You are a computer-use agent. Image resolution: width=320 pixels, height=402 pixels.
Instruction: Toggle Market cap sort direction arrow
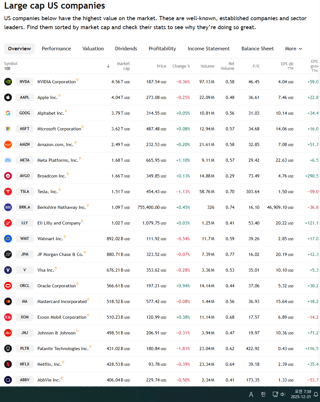[x=108, y=66]
